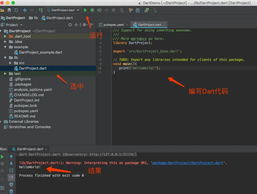Image resolution: width=257 pixels, height=194 pixels.
Task: Click the export 'src/DartProject_base.dart' line
Action: (147, 51)
